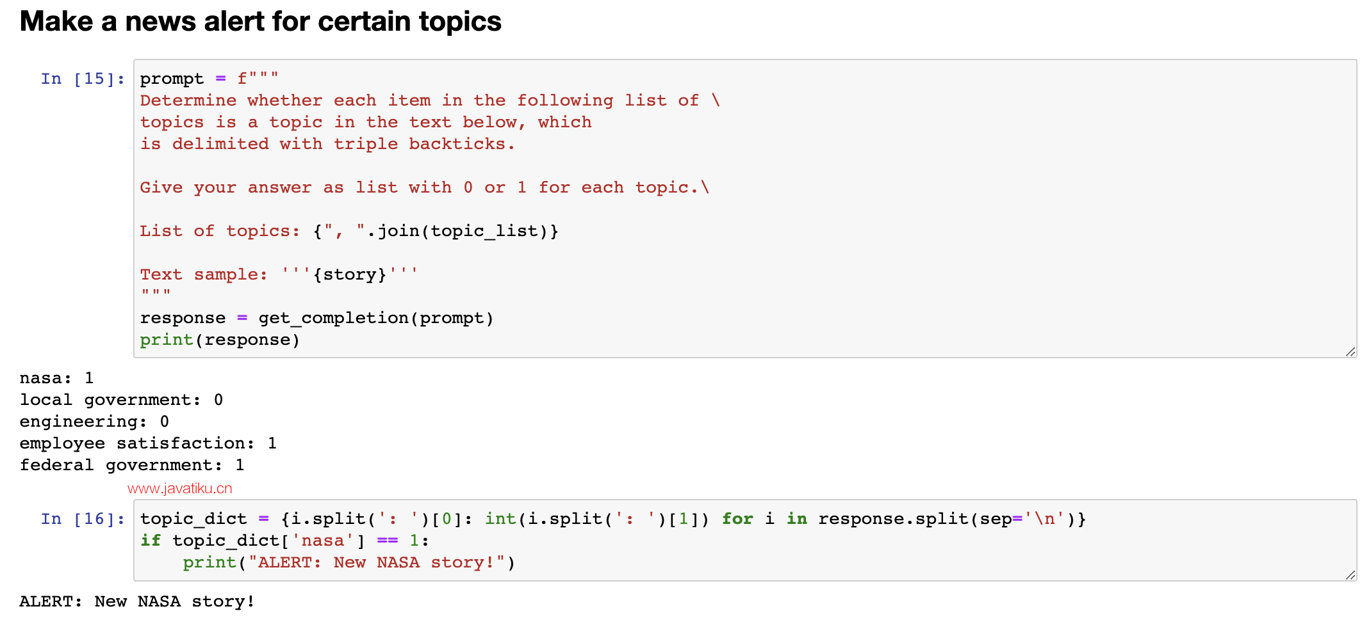Click the 'local government: 0' output line

122,400
